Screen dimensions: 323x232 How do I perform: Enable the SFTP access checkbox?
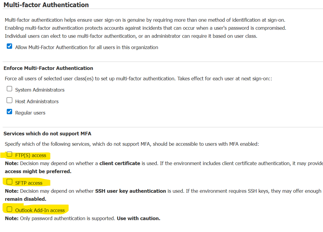9,181
